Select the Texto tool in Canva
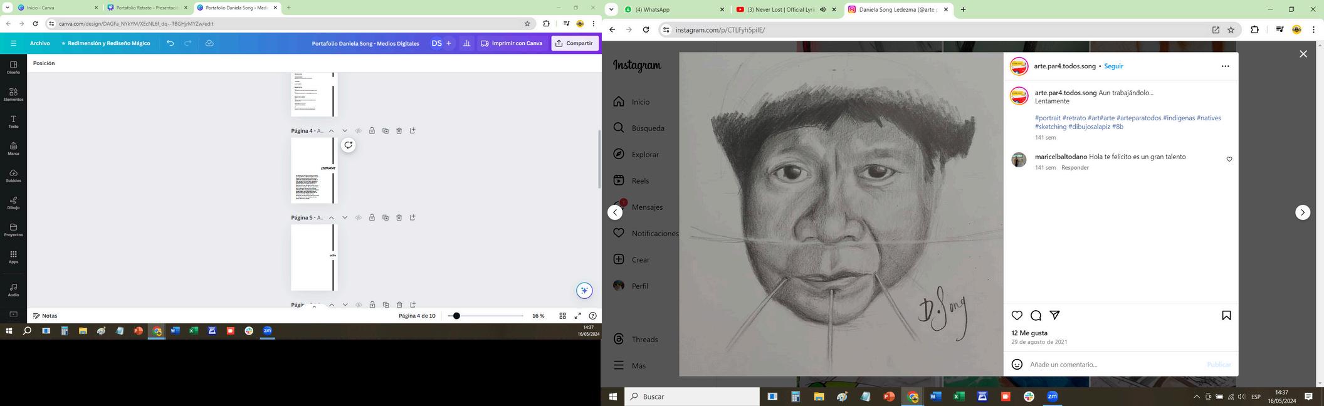 pos(13,121)
